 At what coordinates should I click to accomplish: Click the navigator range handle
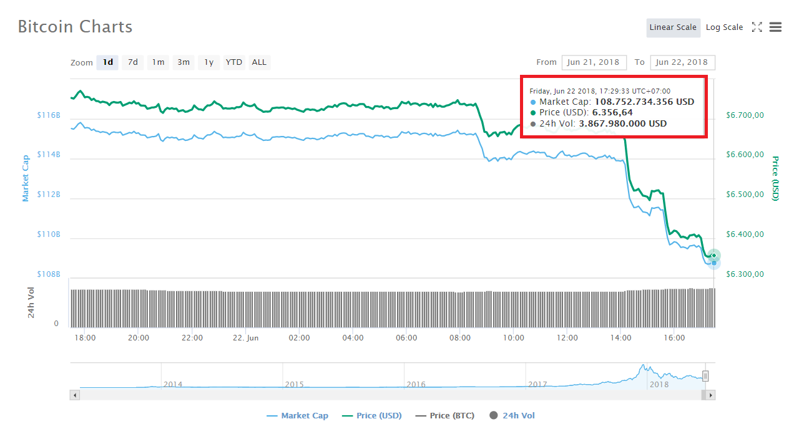(705, 375)
